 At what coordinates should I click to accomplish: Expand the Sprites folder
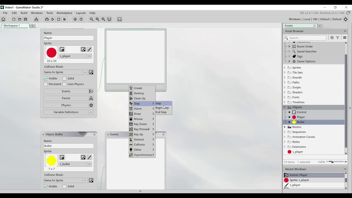coord(285,68)
